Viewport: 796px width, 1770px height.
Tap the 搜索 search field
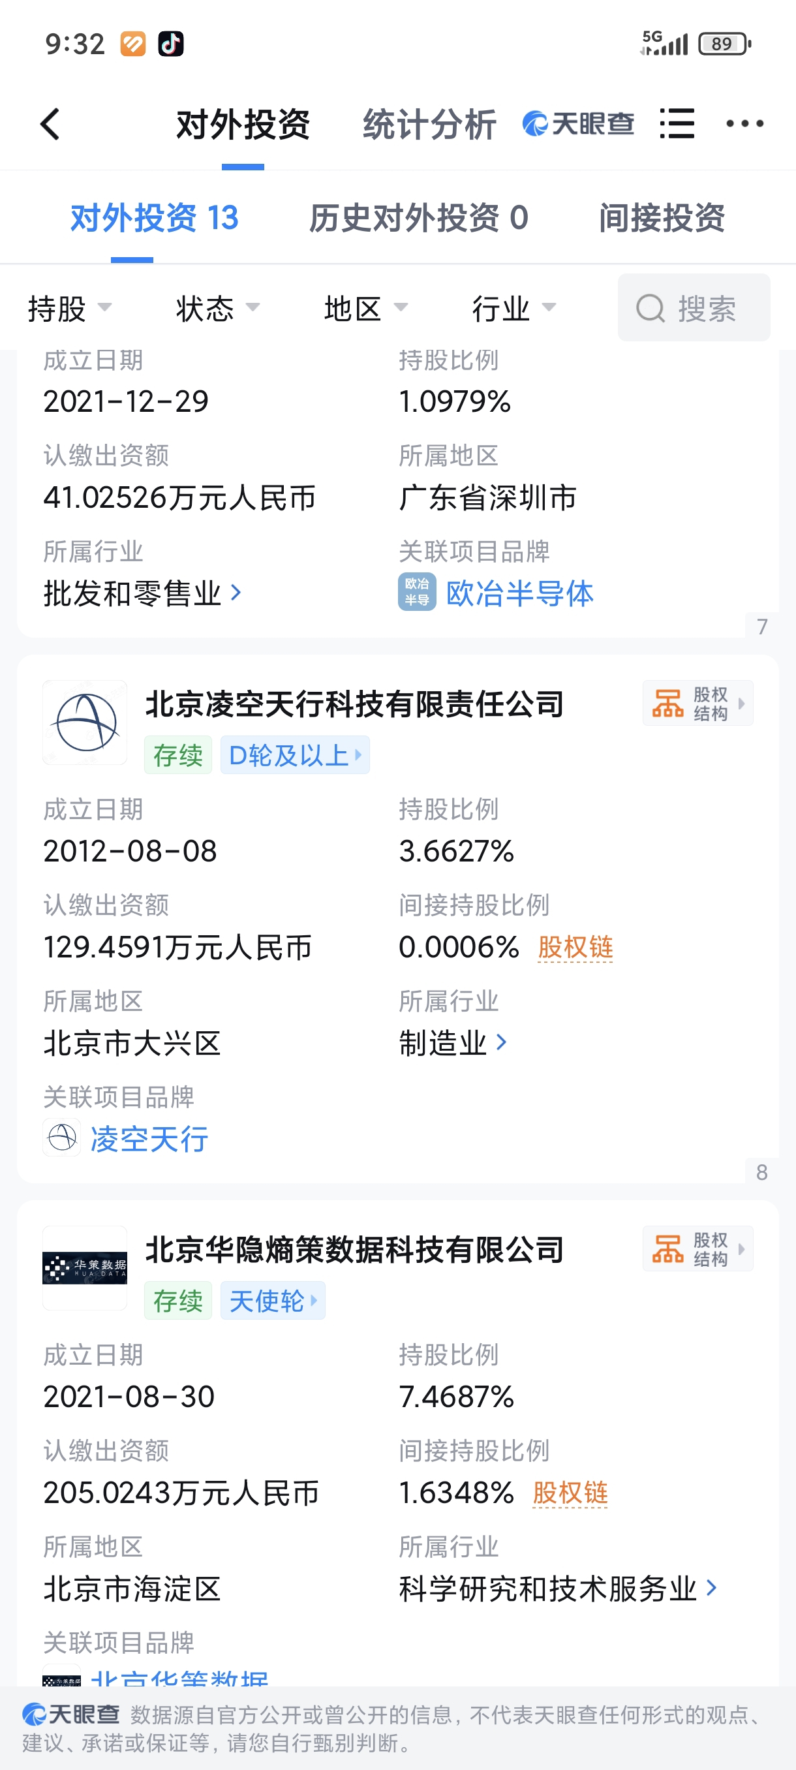click(694, 308)
